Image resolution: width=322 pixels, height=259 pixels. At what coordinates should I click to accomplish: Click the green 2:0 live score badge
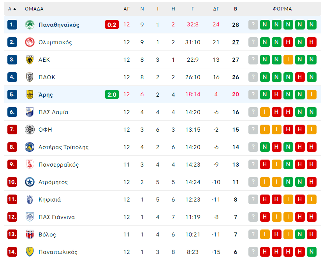point(112,95)
